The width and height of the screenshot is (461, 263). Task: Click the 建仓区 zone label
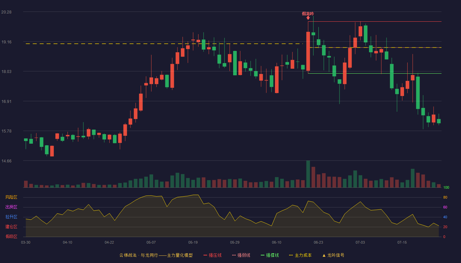(11, 227)
